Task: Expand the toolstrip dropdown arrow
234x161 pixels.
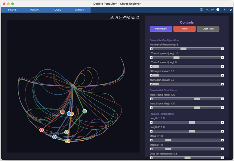Action: click(x=225, y=10)
